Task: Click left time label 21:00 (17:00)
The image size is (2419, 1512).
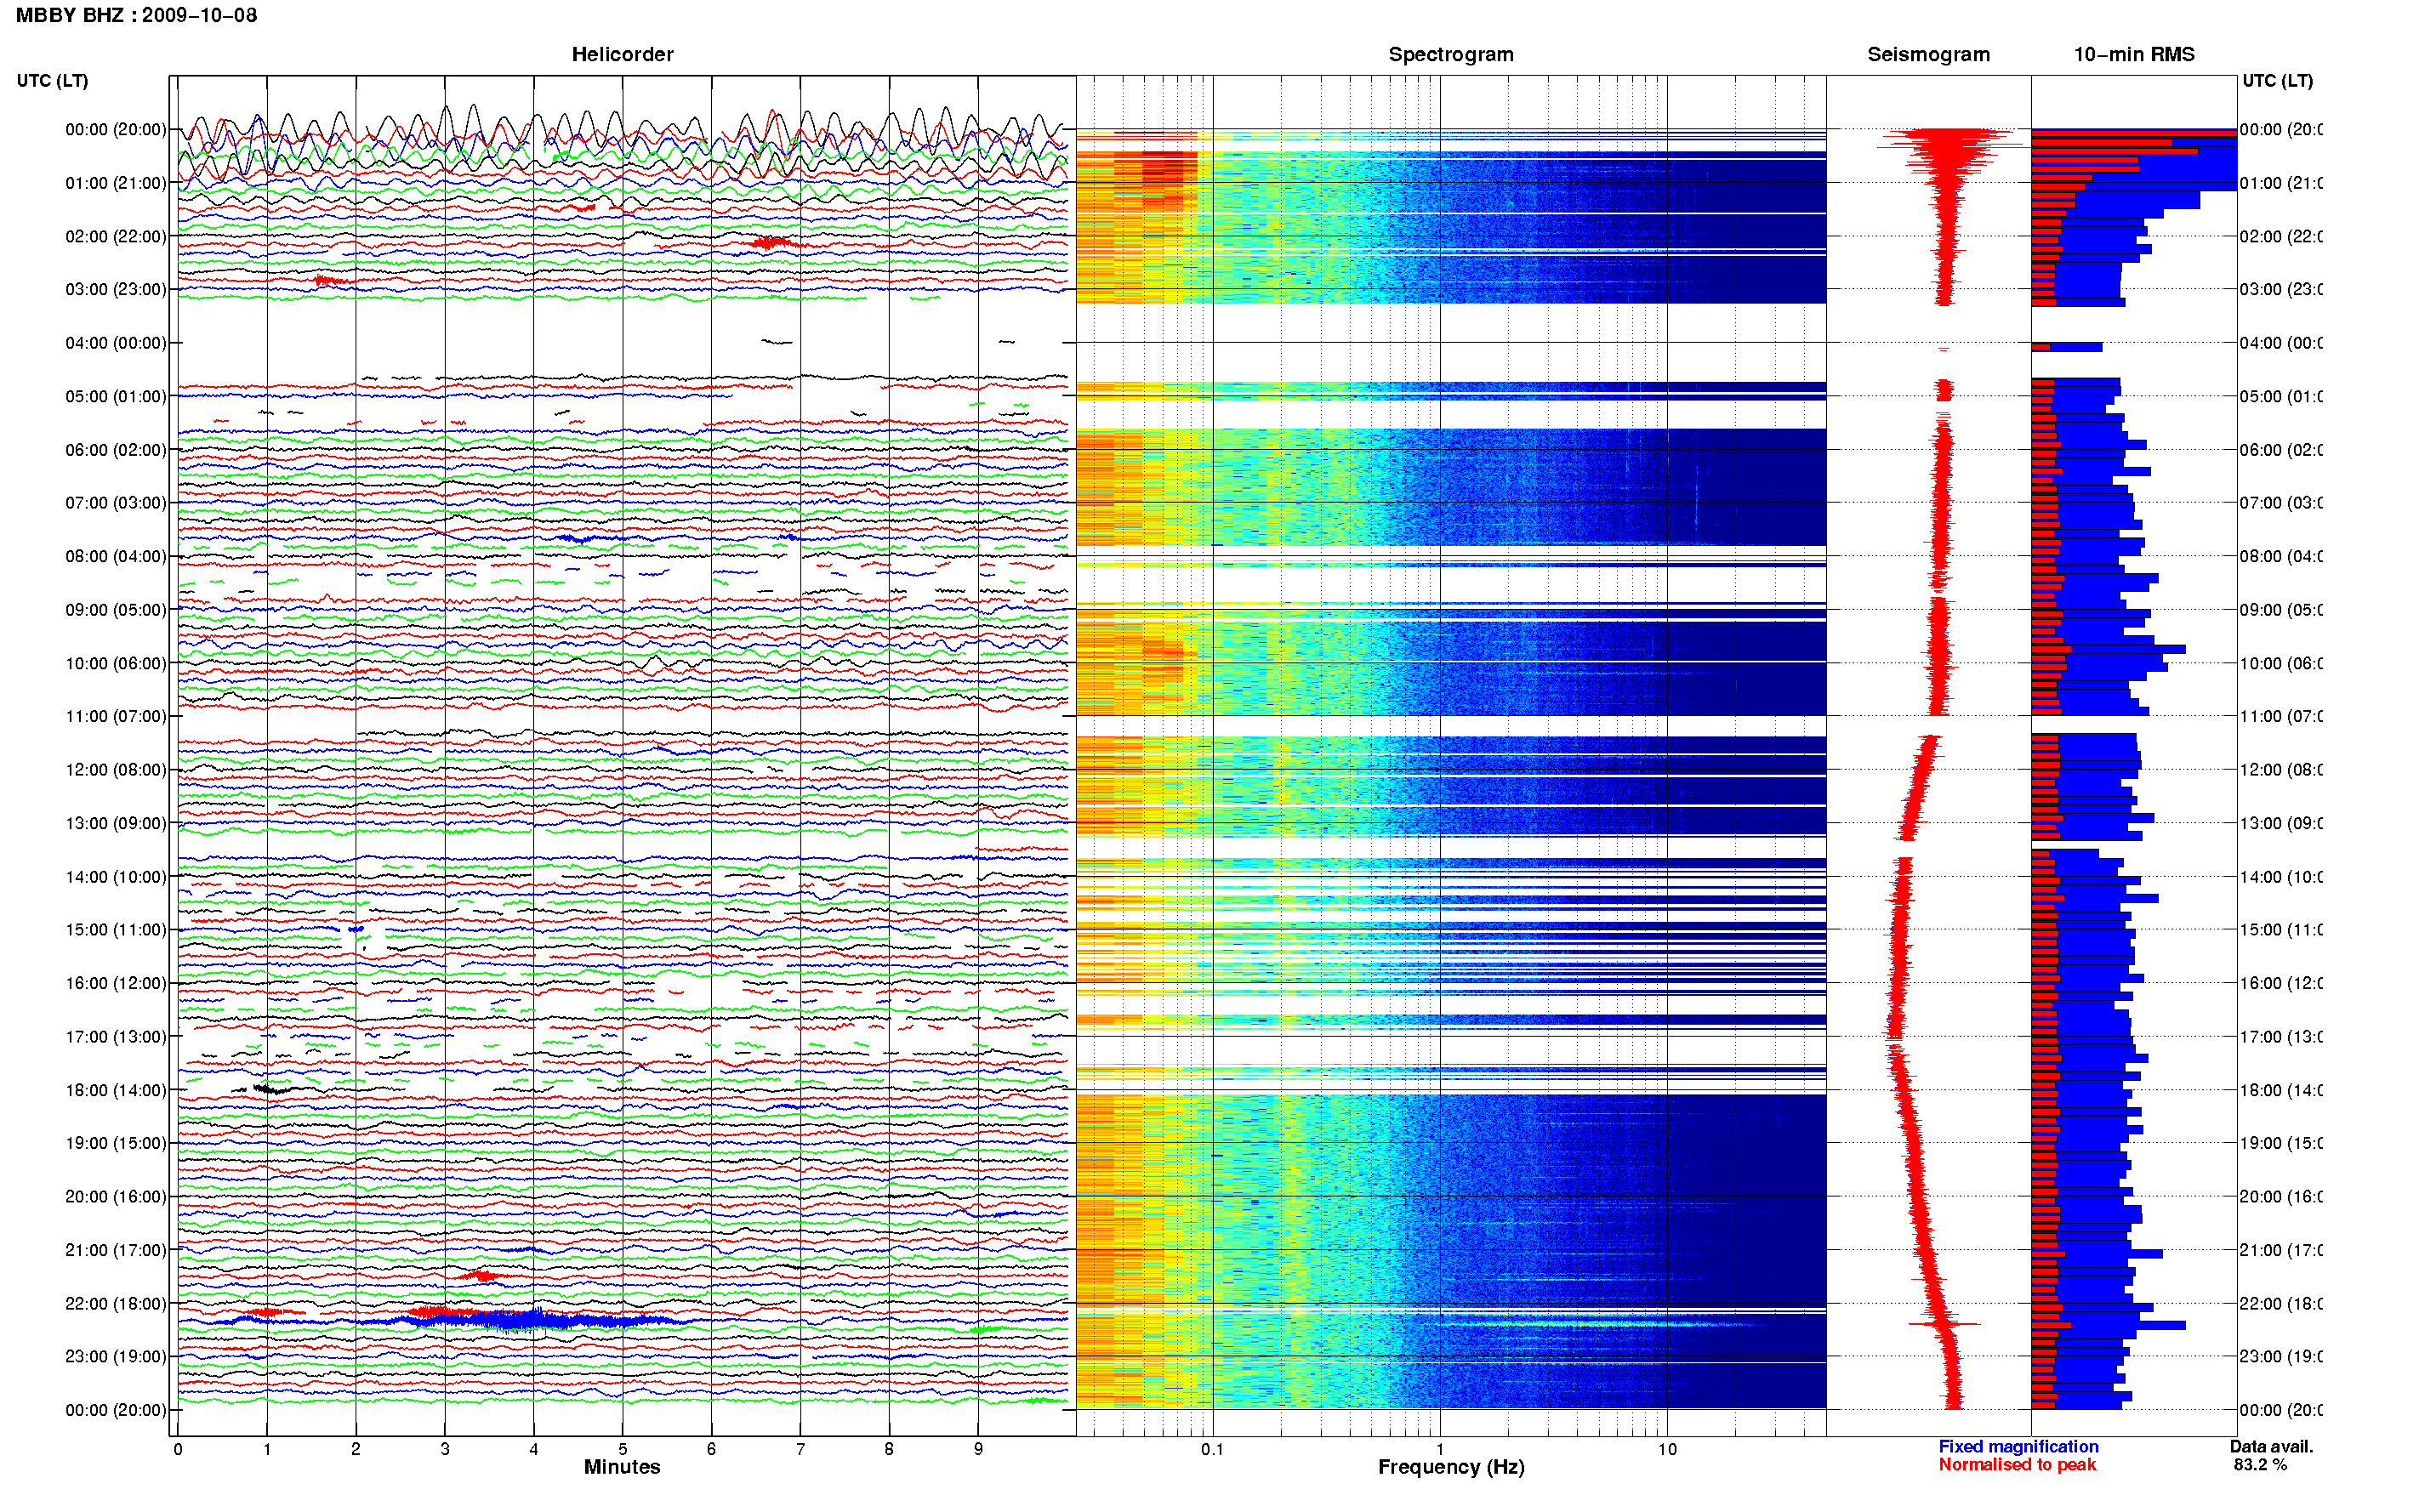Action: point(116,1250)
